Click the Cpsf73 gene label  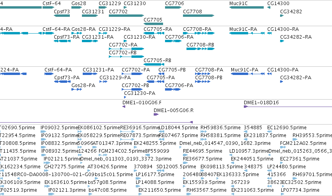click(x=62, y=12)
